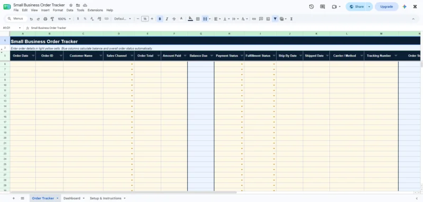
Task: Click the merge cells icon
Action: 205,19
